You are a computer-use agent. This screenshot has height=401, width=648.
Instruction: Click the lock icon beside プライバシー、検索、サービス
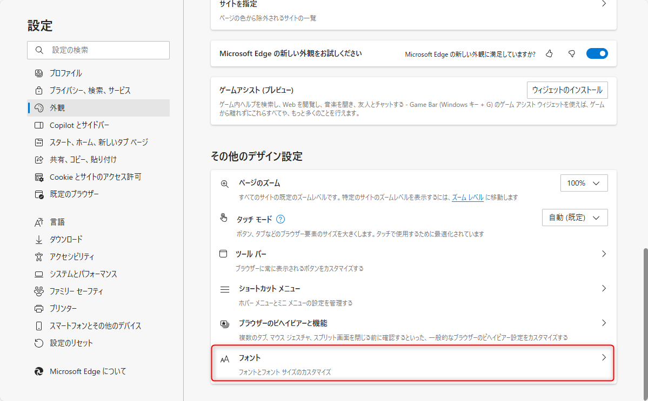[x=39, y=90]
